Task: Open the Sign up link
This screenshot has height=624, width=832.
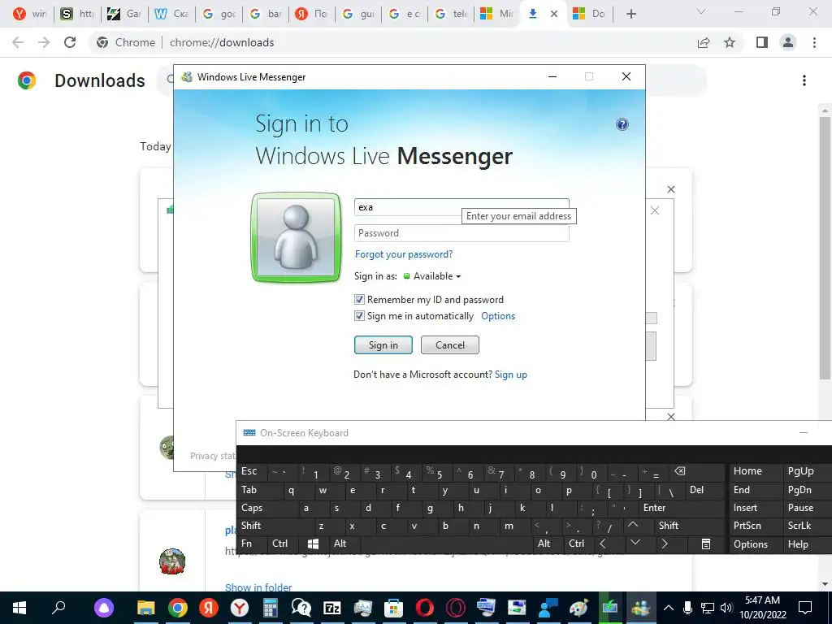Action: click(510, 375)
